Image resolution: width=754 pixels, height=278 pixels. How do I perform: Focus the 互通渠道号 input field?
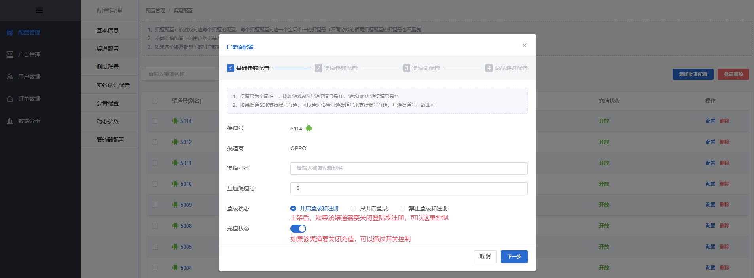point(409,188)
